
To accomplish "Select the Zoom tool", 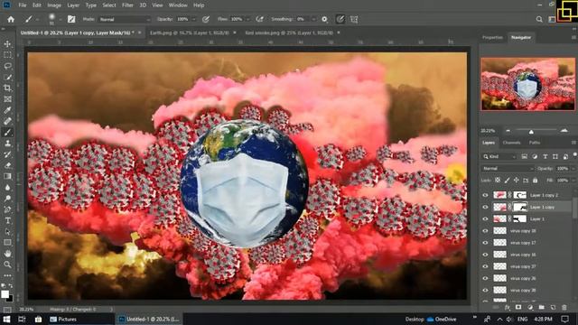I will coord(7,265).
